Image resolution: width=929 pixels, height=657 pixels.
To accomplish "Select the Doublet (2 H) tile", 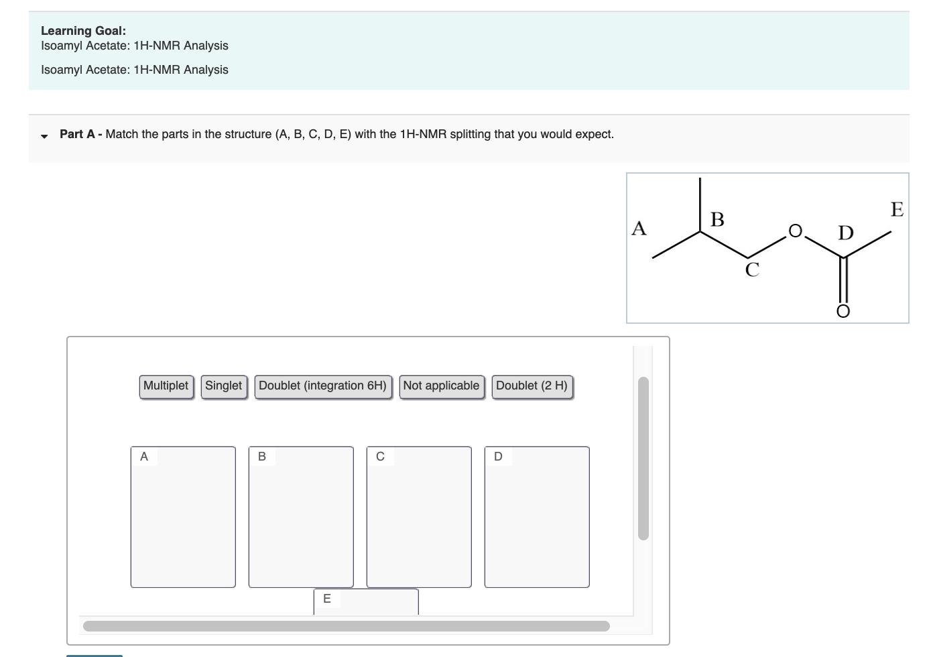I will pos(532,387).
